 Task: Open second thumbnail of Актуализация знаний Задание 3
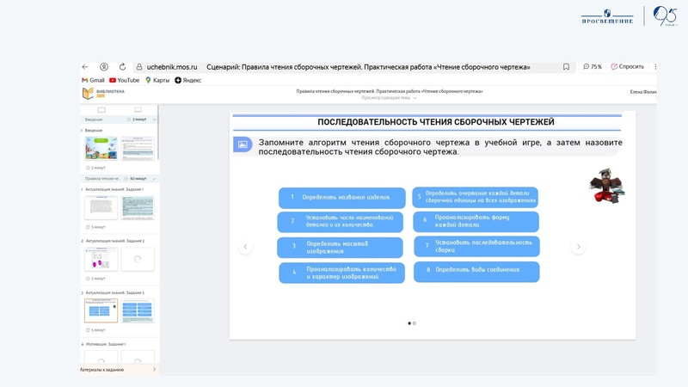tap(138, 310)
